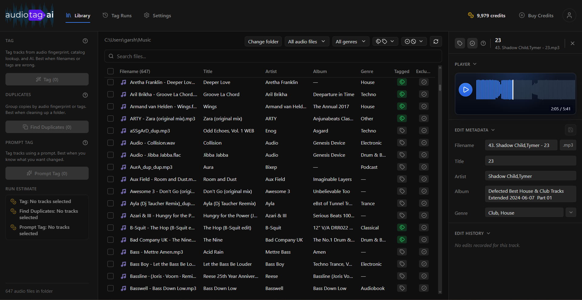Click the audiotag.ai logo

point(29,15)
